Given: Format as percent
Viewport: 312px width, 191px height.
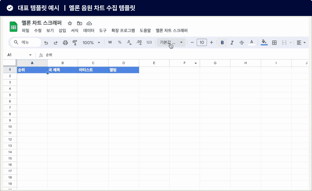Looking at the screenshot, I should coord(120,42).
